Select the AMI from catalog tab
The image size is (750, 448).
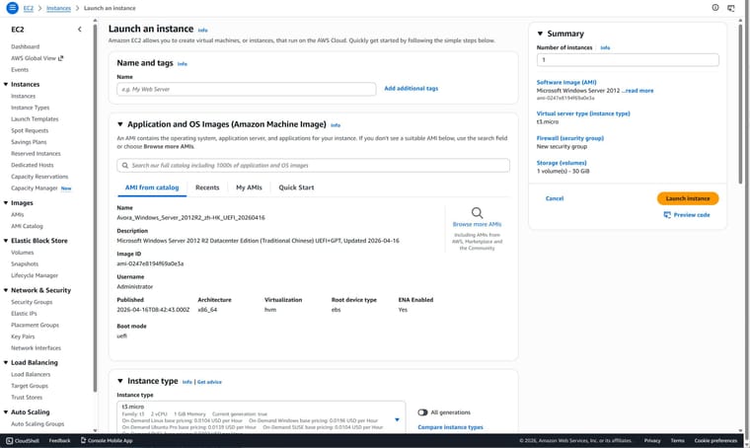click(152, 187)
